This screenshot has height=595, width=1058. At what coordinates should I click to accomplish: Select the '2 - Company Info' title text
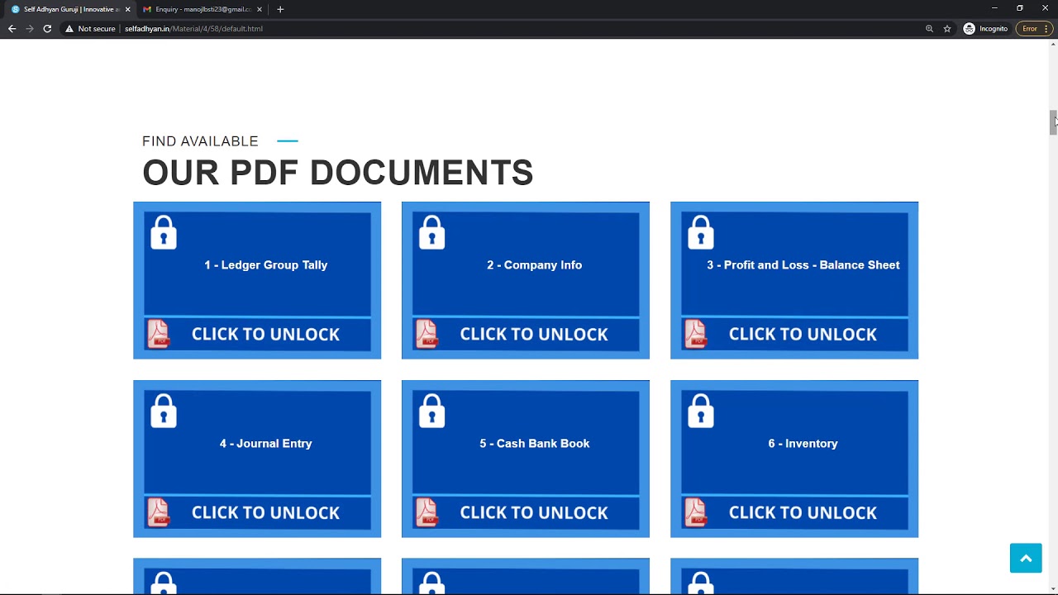(x=535, y=265)
